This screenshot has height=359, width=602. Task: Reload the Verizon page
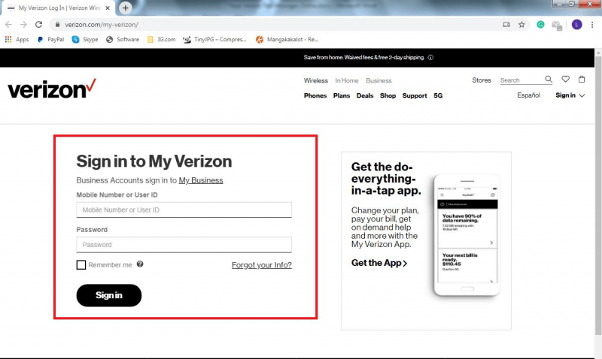[x=39, y=25]
